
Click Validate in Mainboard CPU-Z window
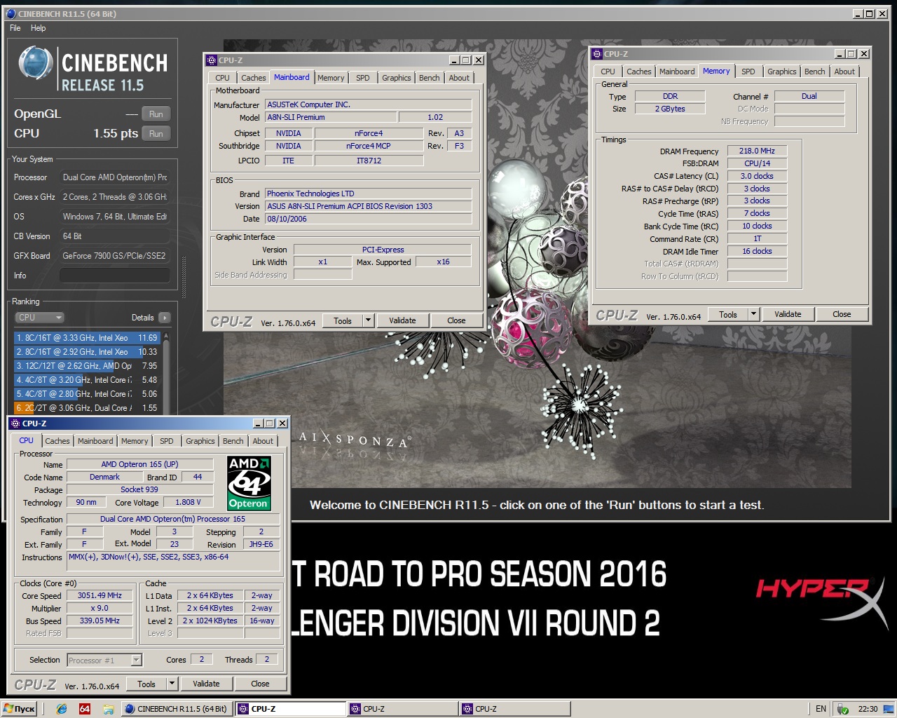[x=402, y=321]
